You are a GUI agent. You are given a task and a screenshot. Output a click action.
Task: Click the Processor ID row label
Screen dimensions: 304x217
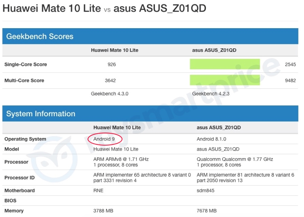pyautogui.click(x=20, y=178)
